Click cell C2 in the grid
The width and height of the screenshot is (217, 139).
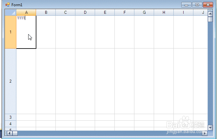[66, 81]
